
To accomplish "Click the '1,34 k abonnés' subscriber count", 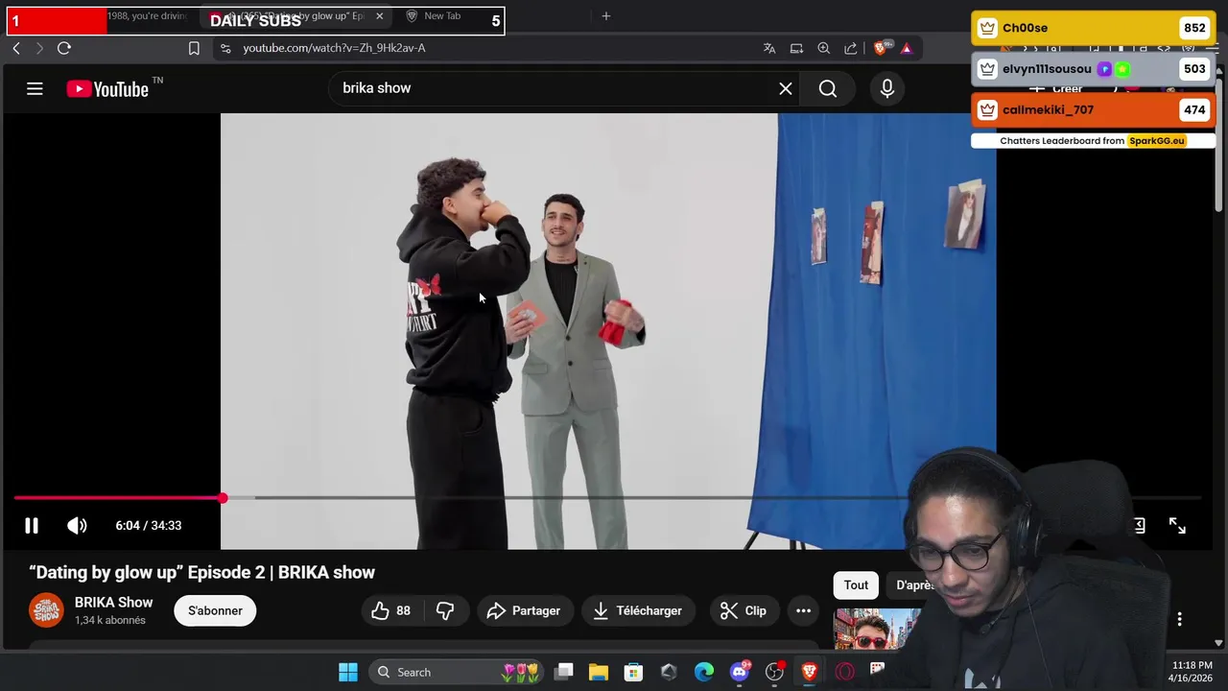I will point(110,621).
